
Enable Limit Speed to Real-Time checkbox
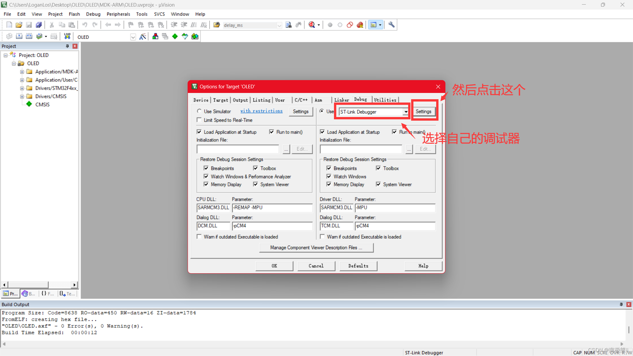(199, 120)
